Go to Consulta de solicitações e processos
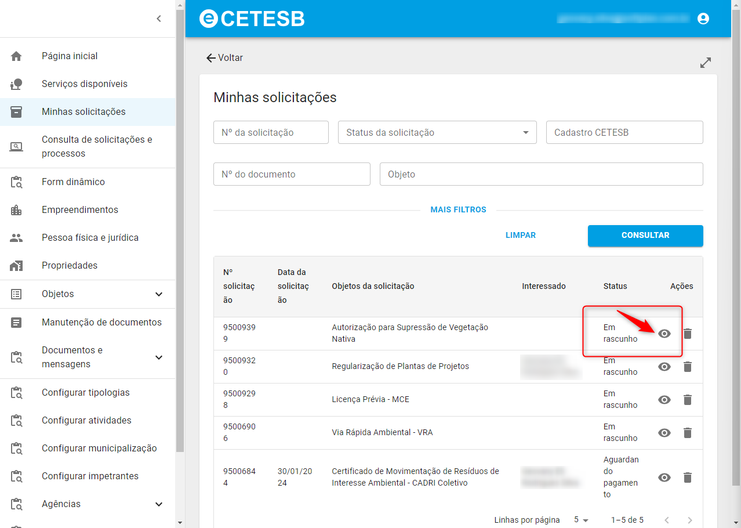Image resolution: width=741 pixels, height=528 pixels. click(88, 147)
